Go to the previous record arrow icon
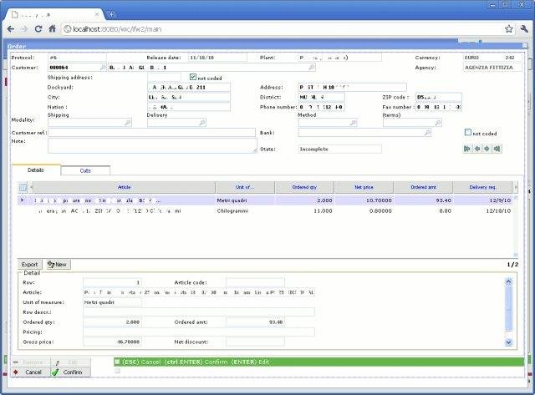The image size is (535, 395). 477,149
